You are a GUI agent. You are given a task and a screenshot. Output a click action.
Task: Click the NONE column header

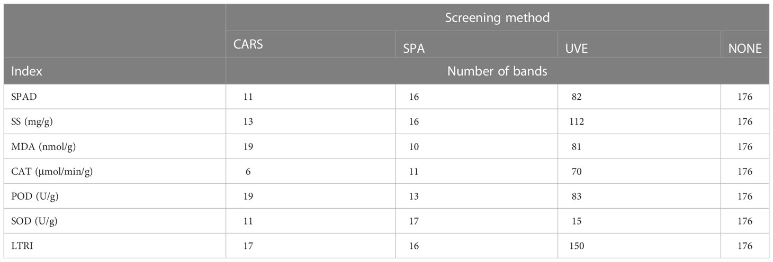pyautogui.click(x=745, y=49)
